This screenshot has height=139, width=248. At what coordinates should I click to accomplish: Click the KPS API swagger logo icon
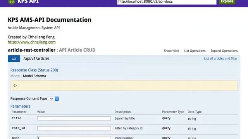11,2
